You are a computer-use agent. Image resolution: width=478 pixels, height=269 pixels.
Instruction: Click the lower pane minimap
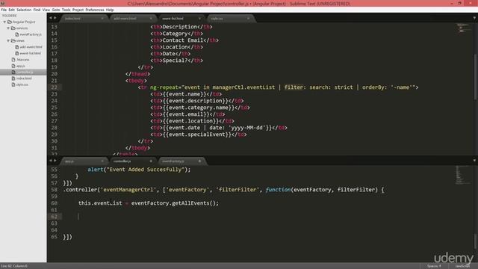coord(463,175)
